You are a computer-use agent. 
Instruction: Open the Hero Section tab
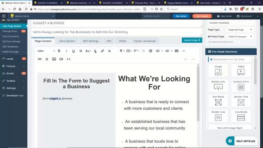pyautogui.click(x=67, y=41)
